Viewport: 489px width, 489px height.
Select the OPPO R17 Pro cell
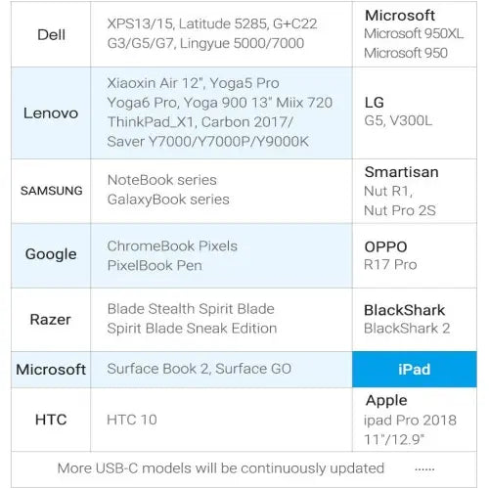(415, 255)
